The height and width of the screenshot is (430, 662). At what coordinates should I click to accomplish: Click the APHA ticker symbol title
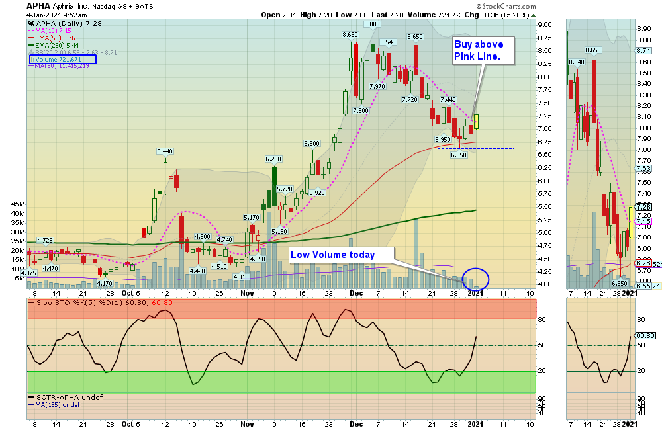pyautogui.click(x=39, y=6)
